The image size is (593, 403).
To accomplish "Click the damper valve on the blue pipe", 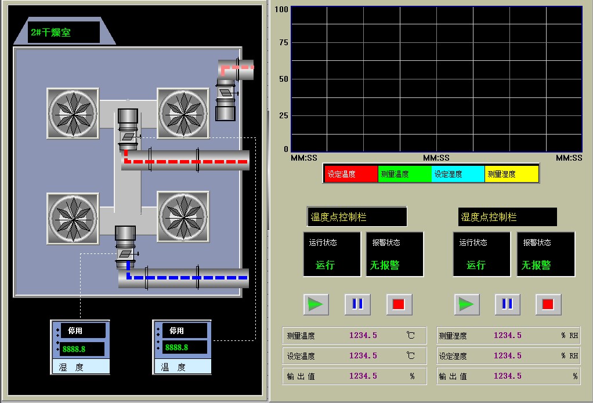I will point(125,254).
